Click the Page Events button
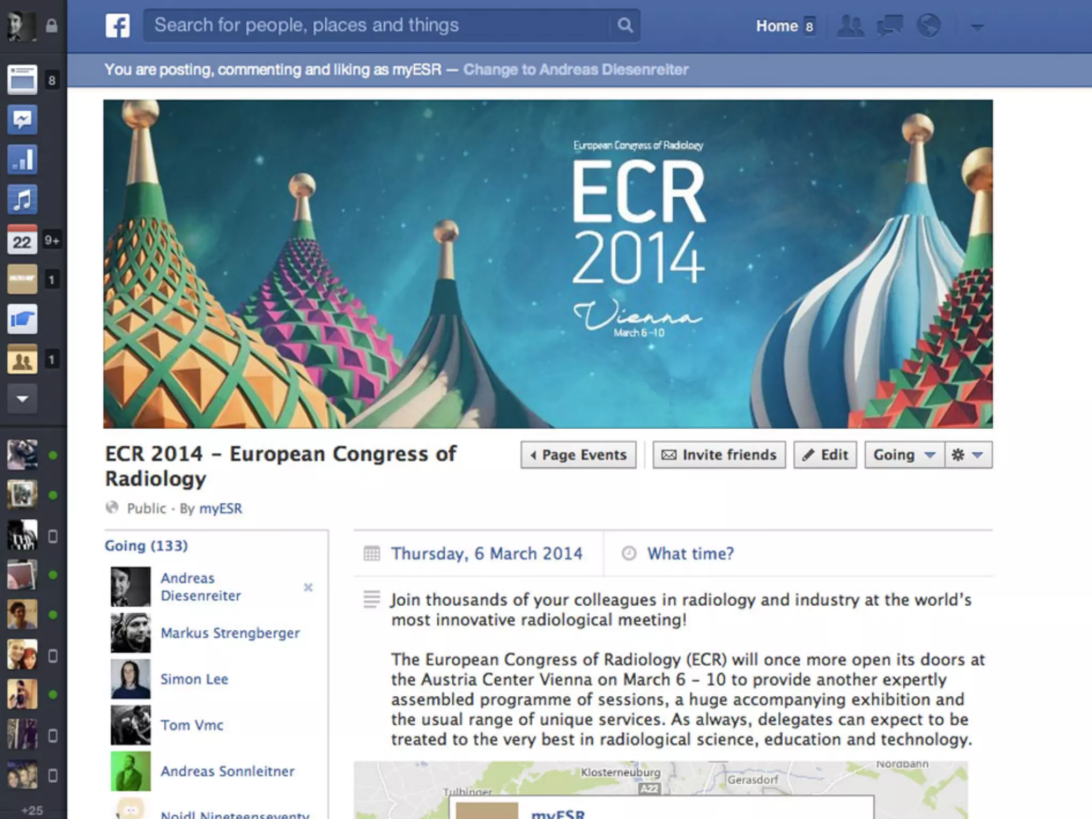This screenshot has height=819, width=1092. point(579,455)
